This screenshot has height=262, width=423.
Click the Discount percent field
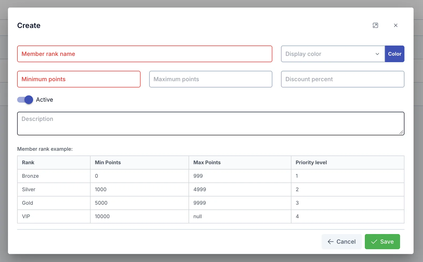(343, 79)
